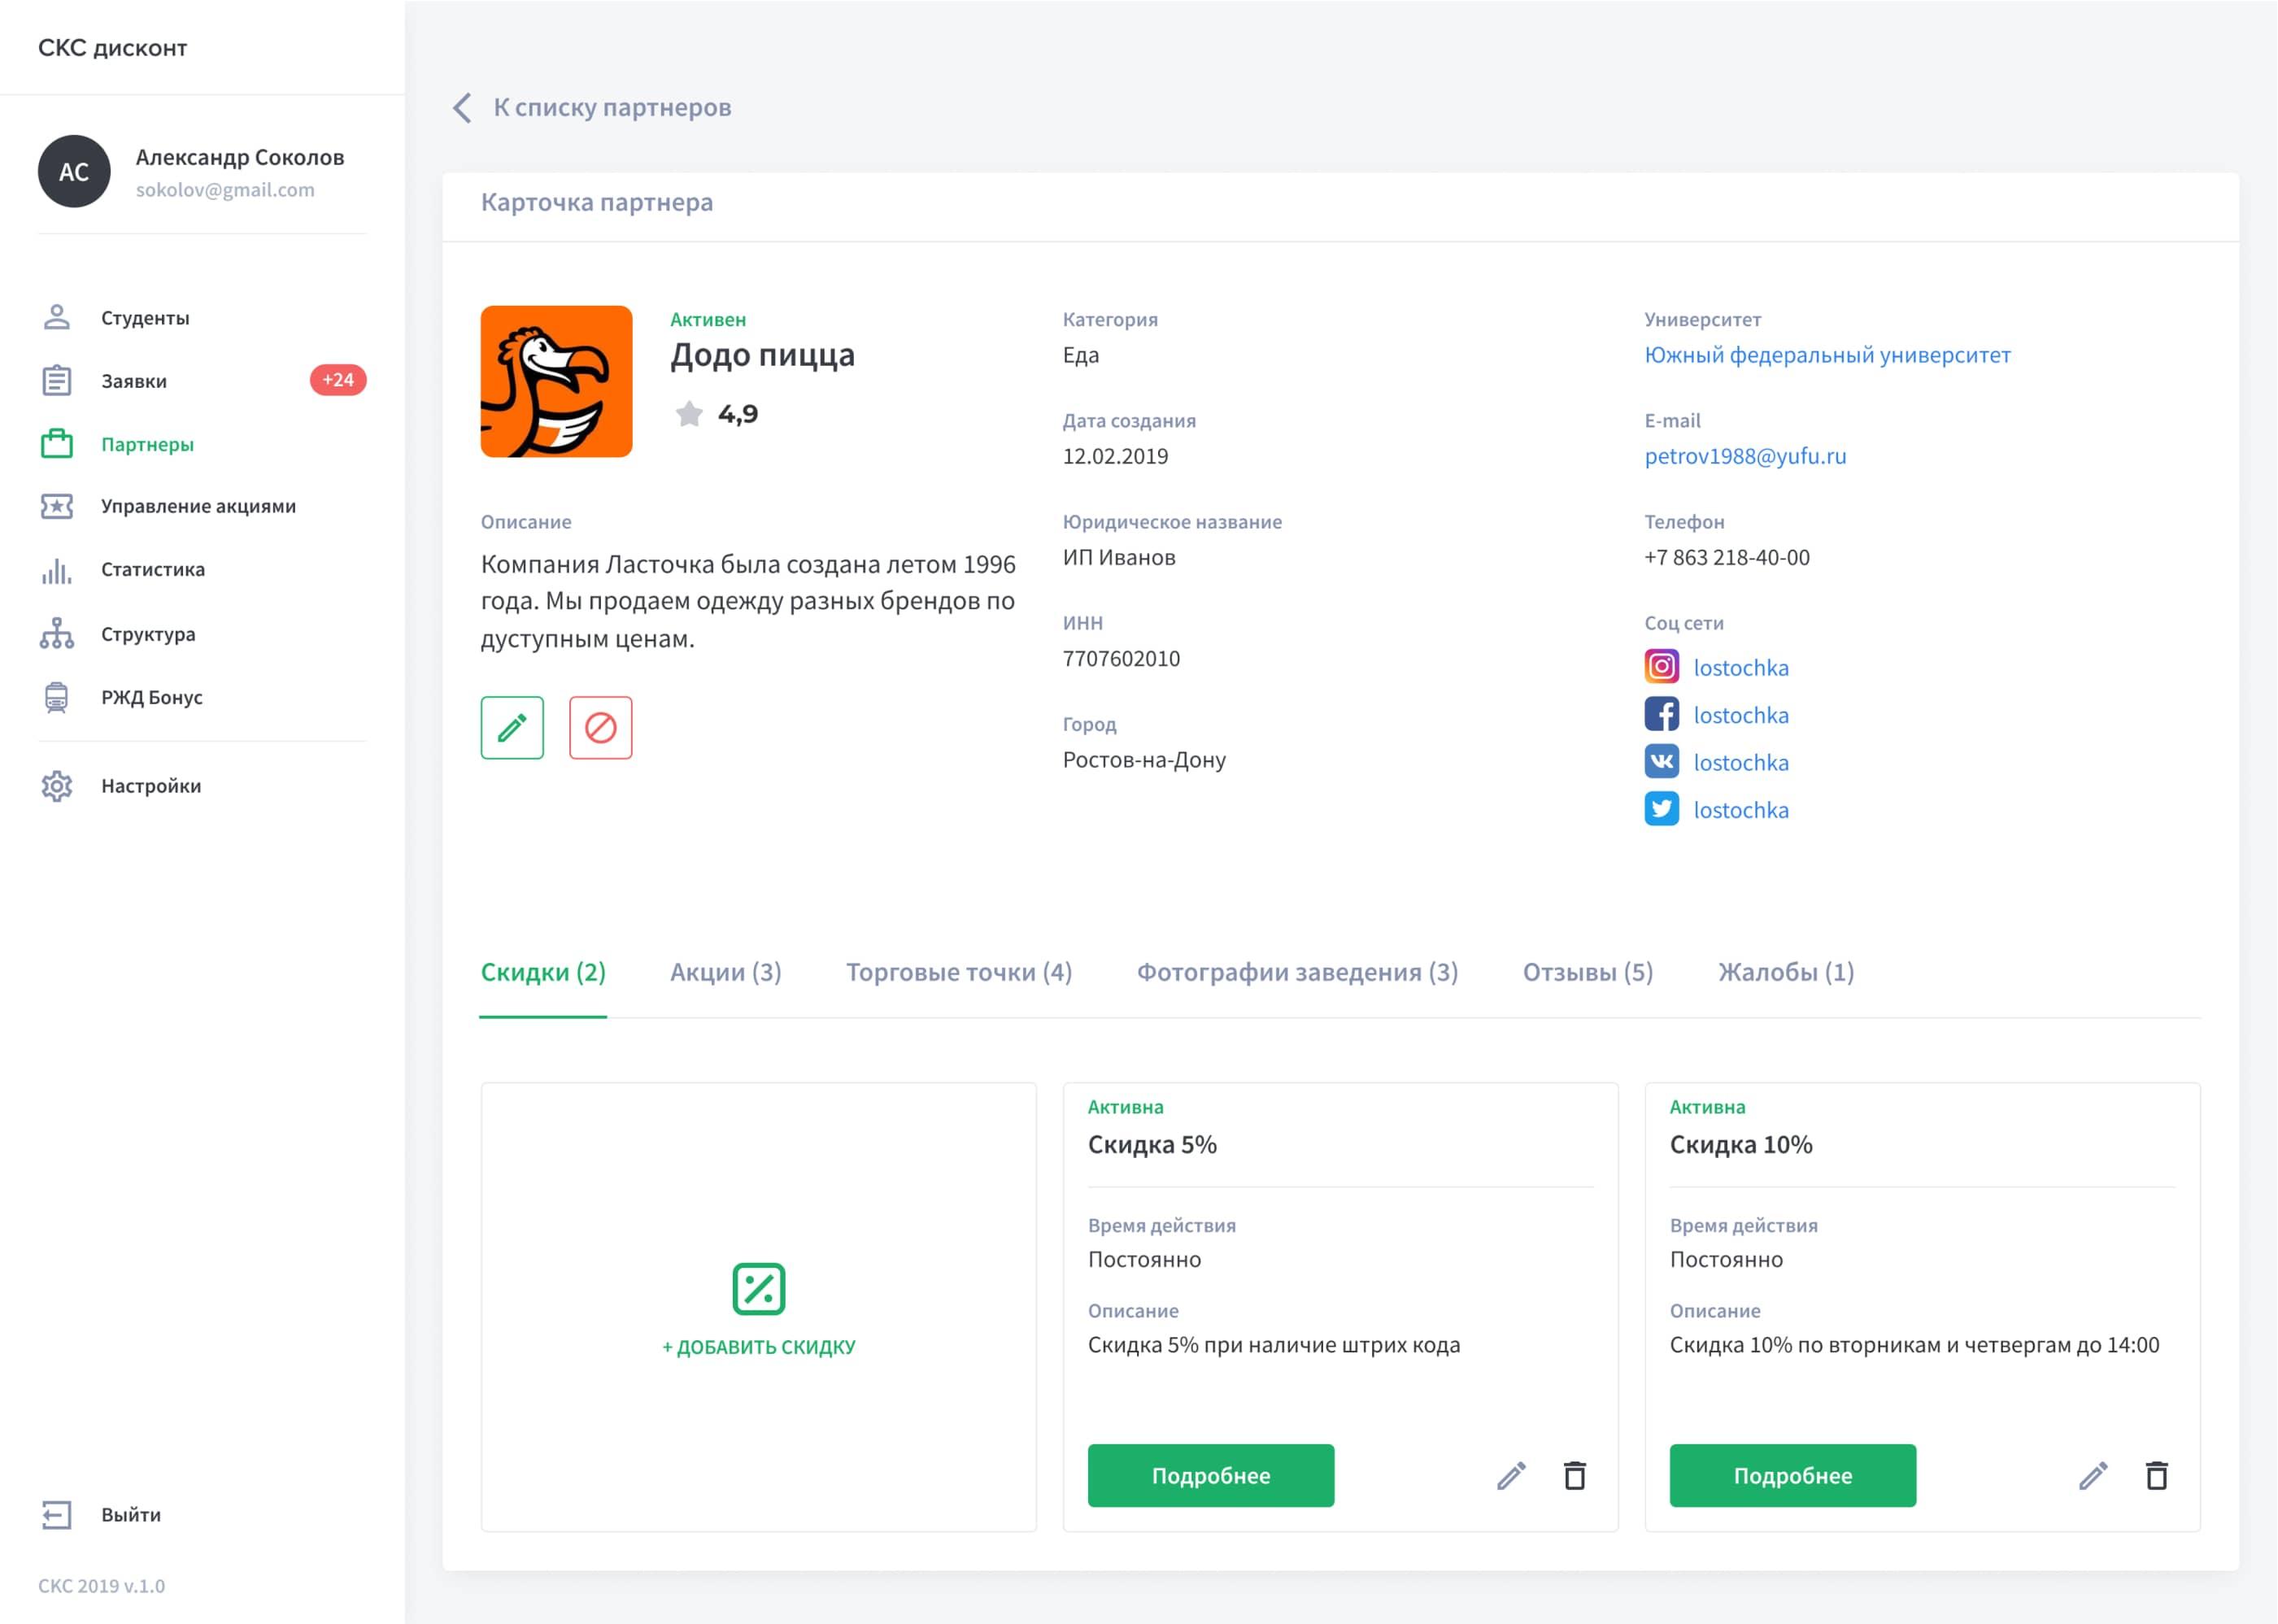Open the Instagram lostochka icon
The width and height of the screenshot is (2278, 1624).
tap(1661, 666)
